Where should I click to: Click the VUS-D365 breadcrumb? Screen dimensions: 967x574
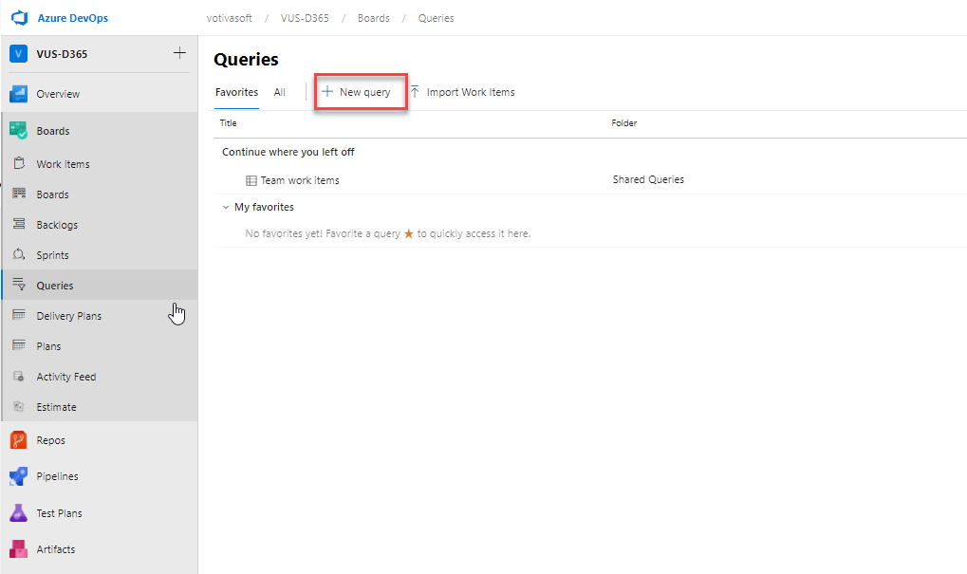(x=305, y=18)
